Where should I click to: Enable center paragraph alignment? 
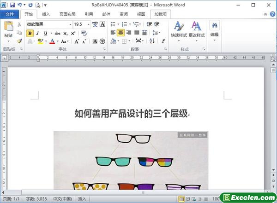[121, 33]
